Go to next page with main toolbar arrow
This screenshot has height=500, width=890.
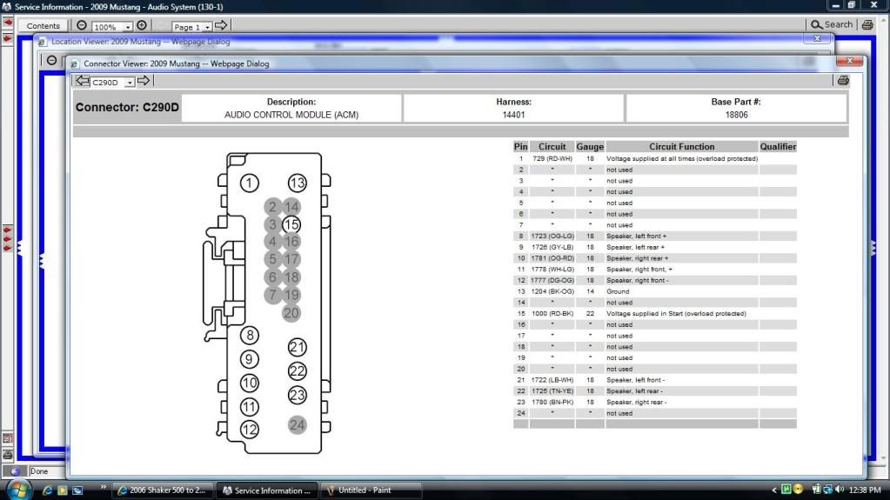221,26
